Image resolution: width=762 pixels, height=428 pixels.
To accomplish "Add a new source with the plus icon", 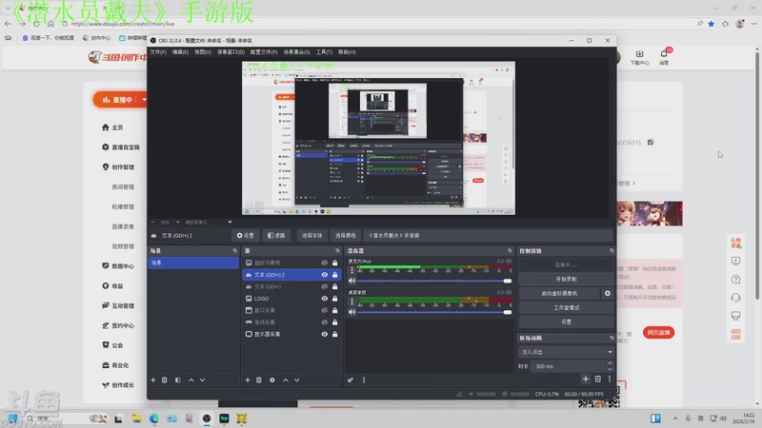I will 248,379.
